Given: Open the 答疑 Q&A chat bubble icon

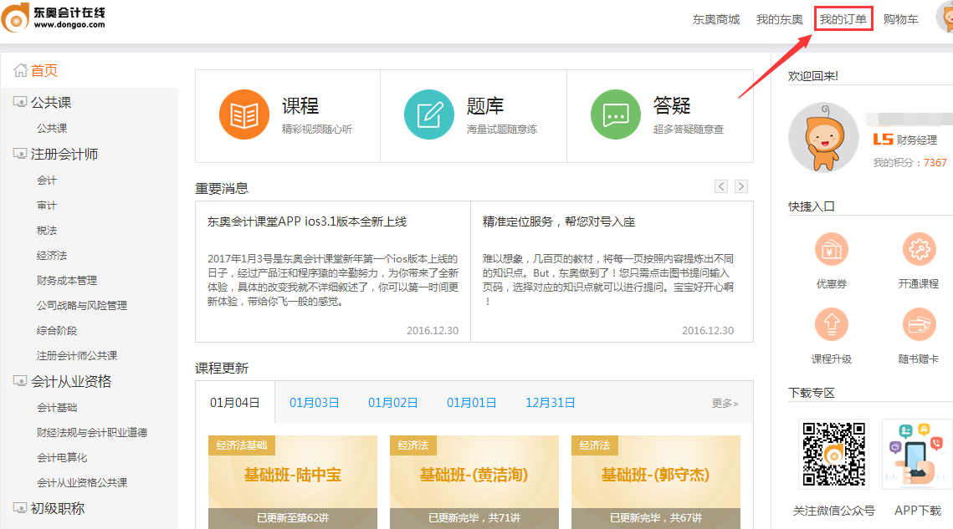Looking at the screenshot, I should pos(616,113).
